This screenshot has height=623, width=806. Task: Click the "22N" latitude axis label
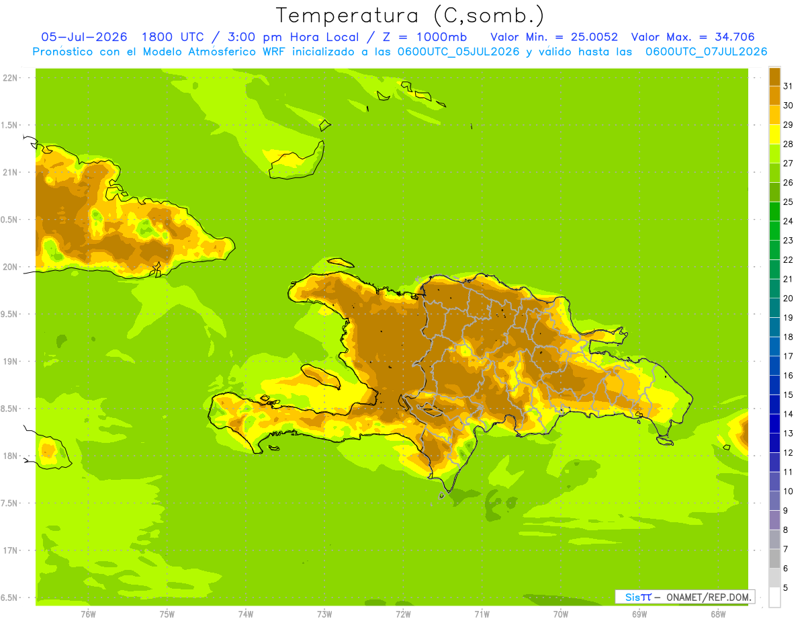[x=10, y=78]
